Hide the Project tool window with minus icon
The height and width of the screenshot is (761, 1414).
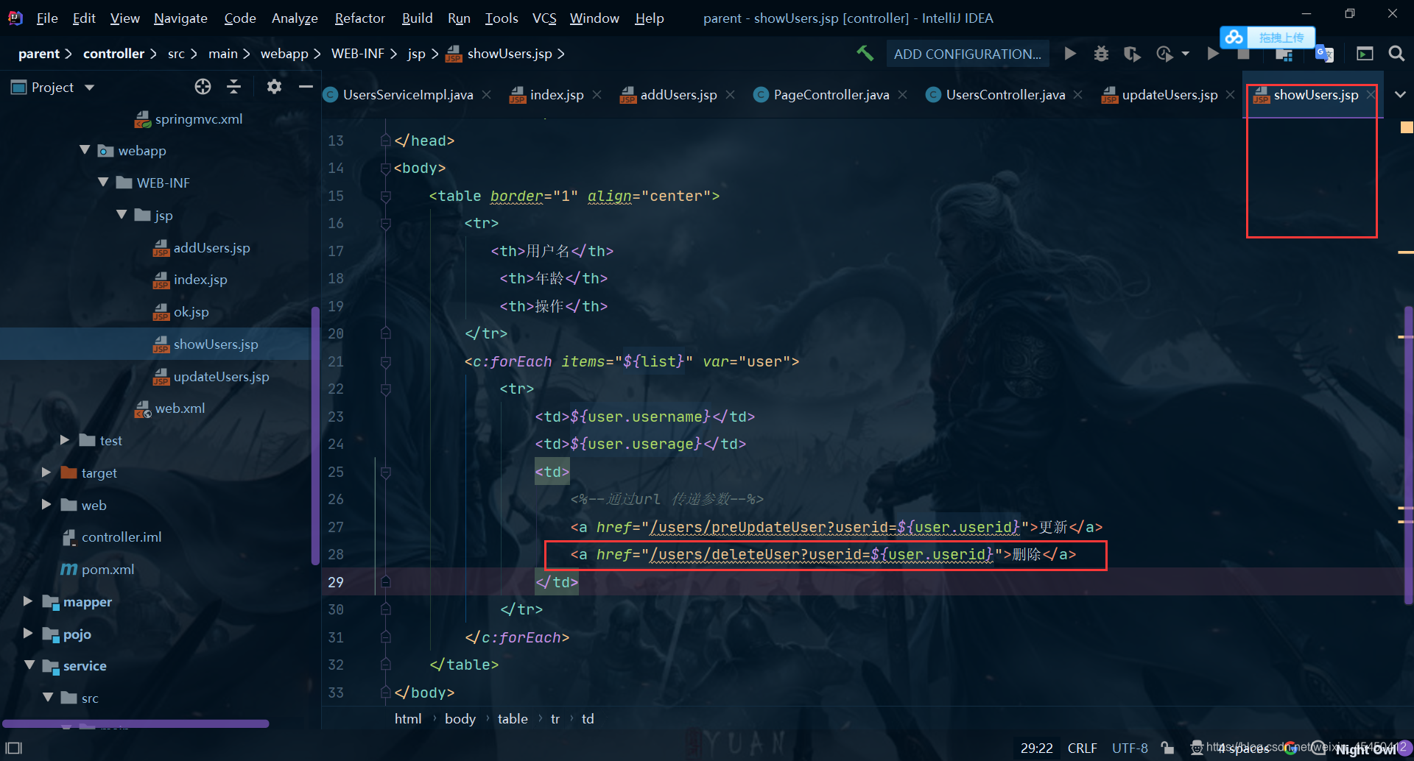coord(306,87)
